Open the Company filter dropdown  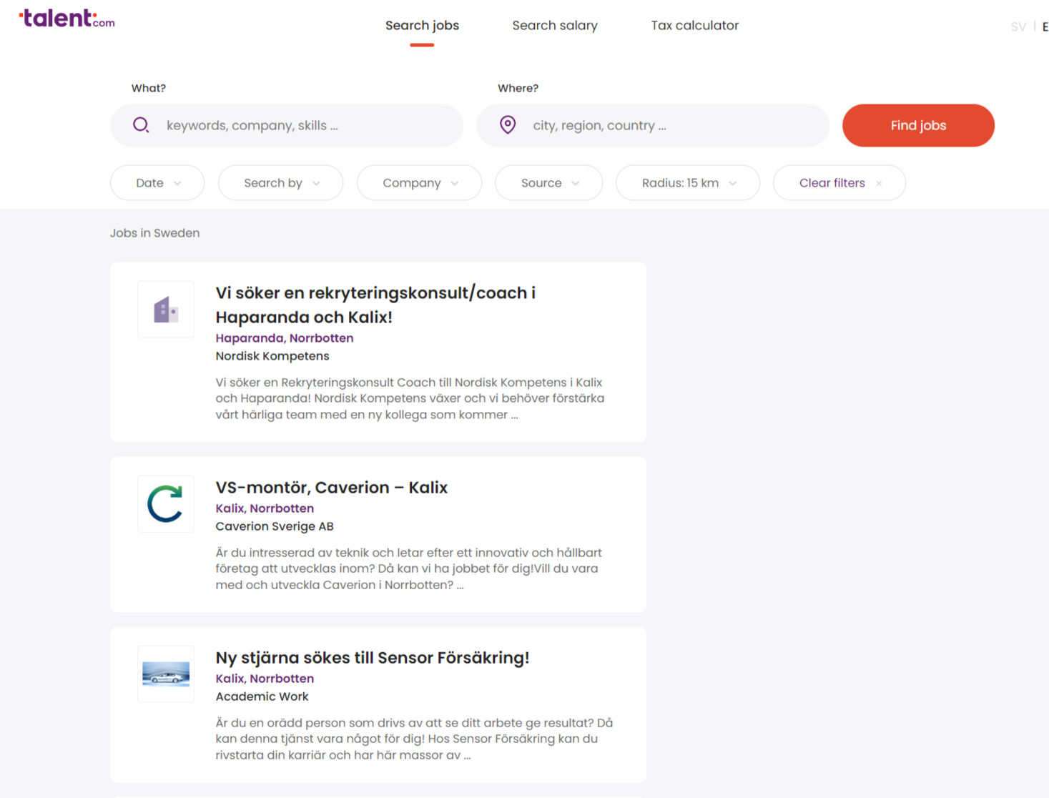coord(419,183)
